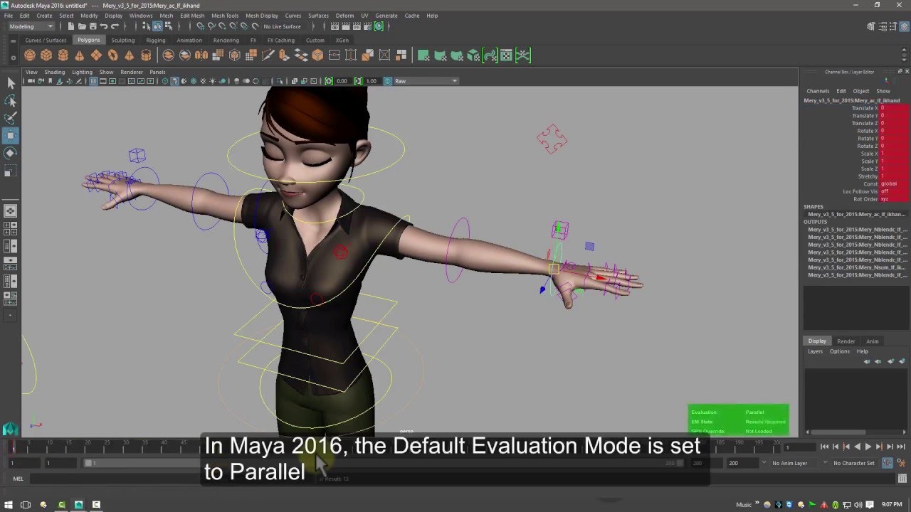
Task: Click New Scene icon on status line
Action: click(71, 26)
